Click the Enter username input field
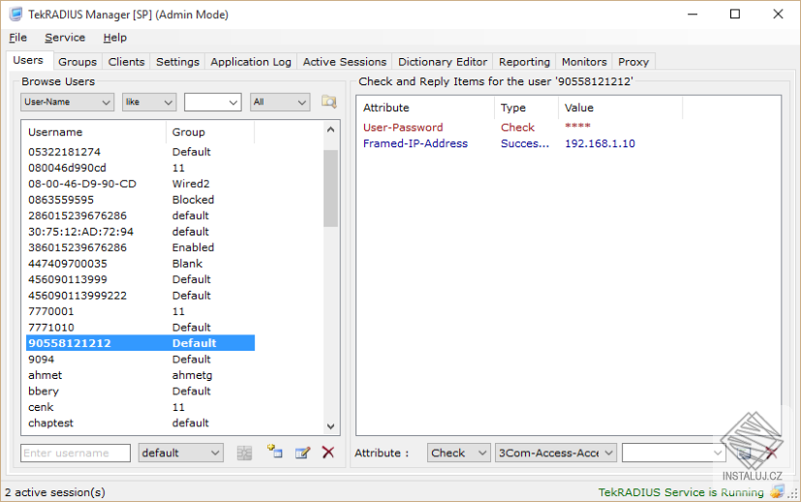 tap(76, 453)
